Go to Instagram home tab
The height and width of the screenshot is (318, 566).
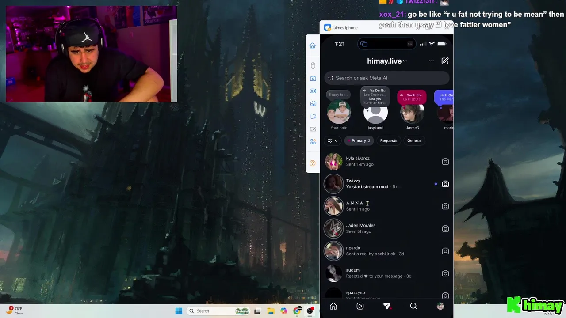click(333, 306)
